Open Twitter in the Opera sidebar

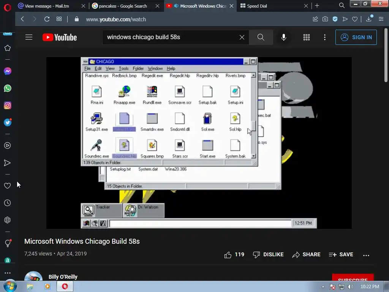click(8, 122)
